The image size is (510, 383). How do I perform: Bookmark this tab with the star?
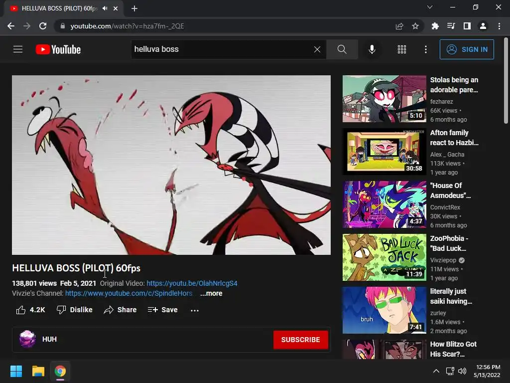point(415,26)
